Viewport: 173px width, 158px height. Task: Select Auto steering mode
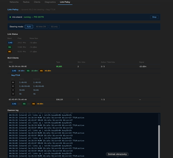pyautogui.click(x=29, y=27)
